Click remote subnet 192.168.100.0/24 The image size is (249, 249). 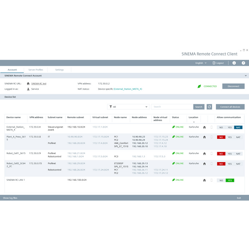click(77, 180)
